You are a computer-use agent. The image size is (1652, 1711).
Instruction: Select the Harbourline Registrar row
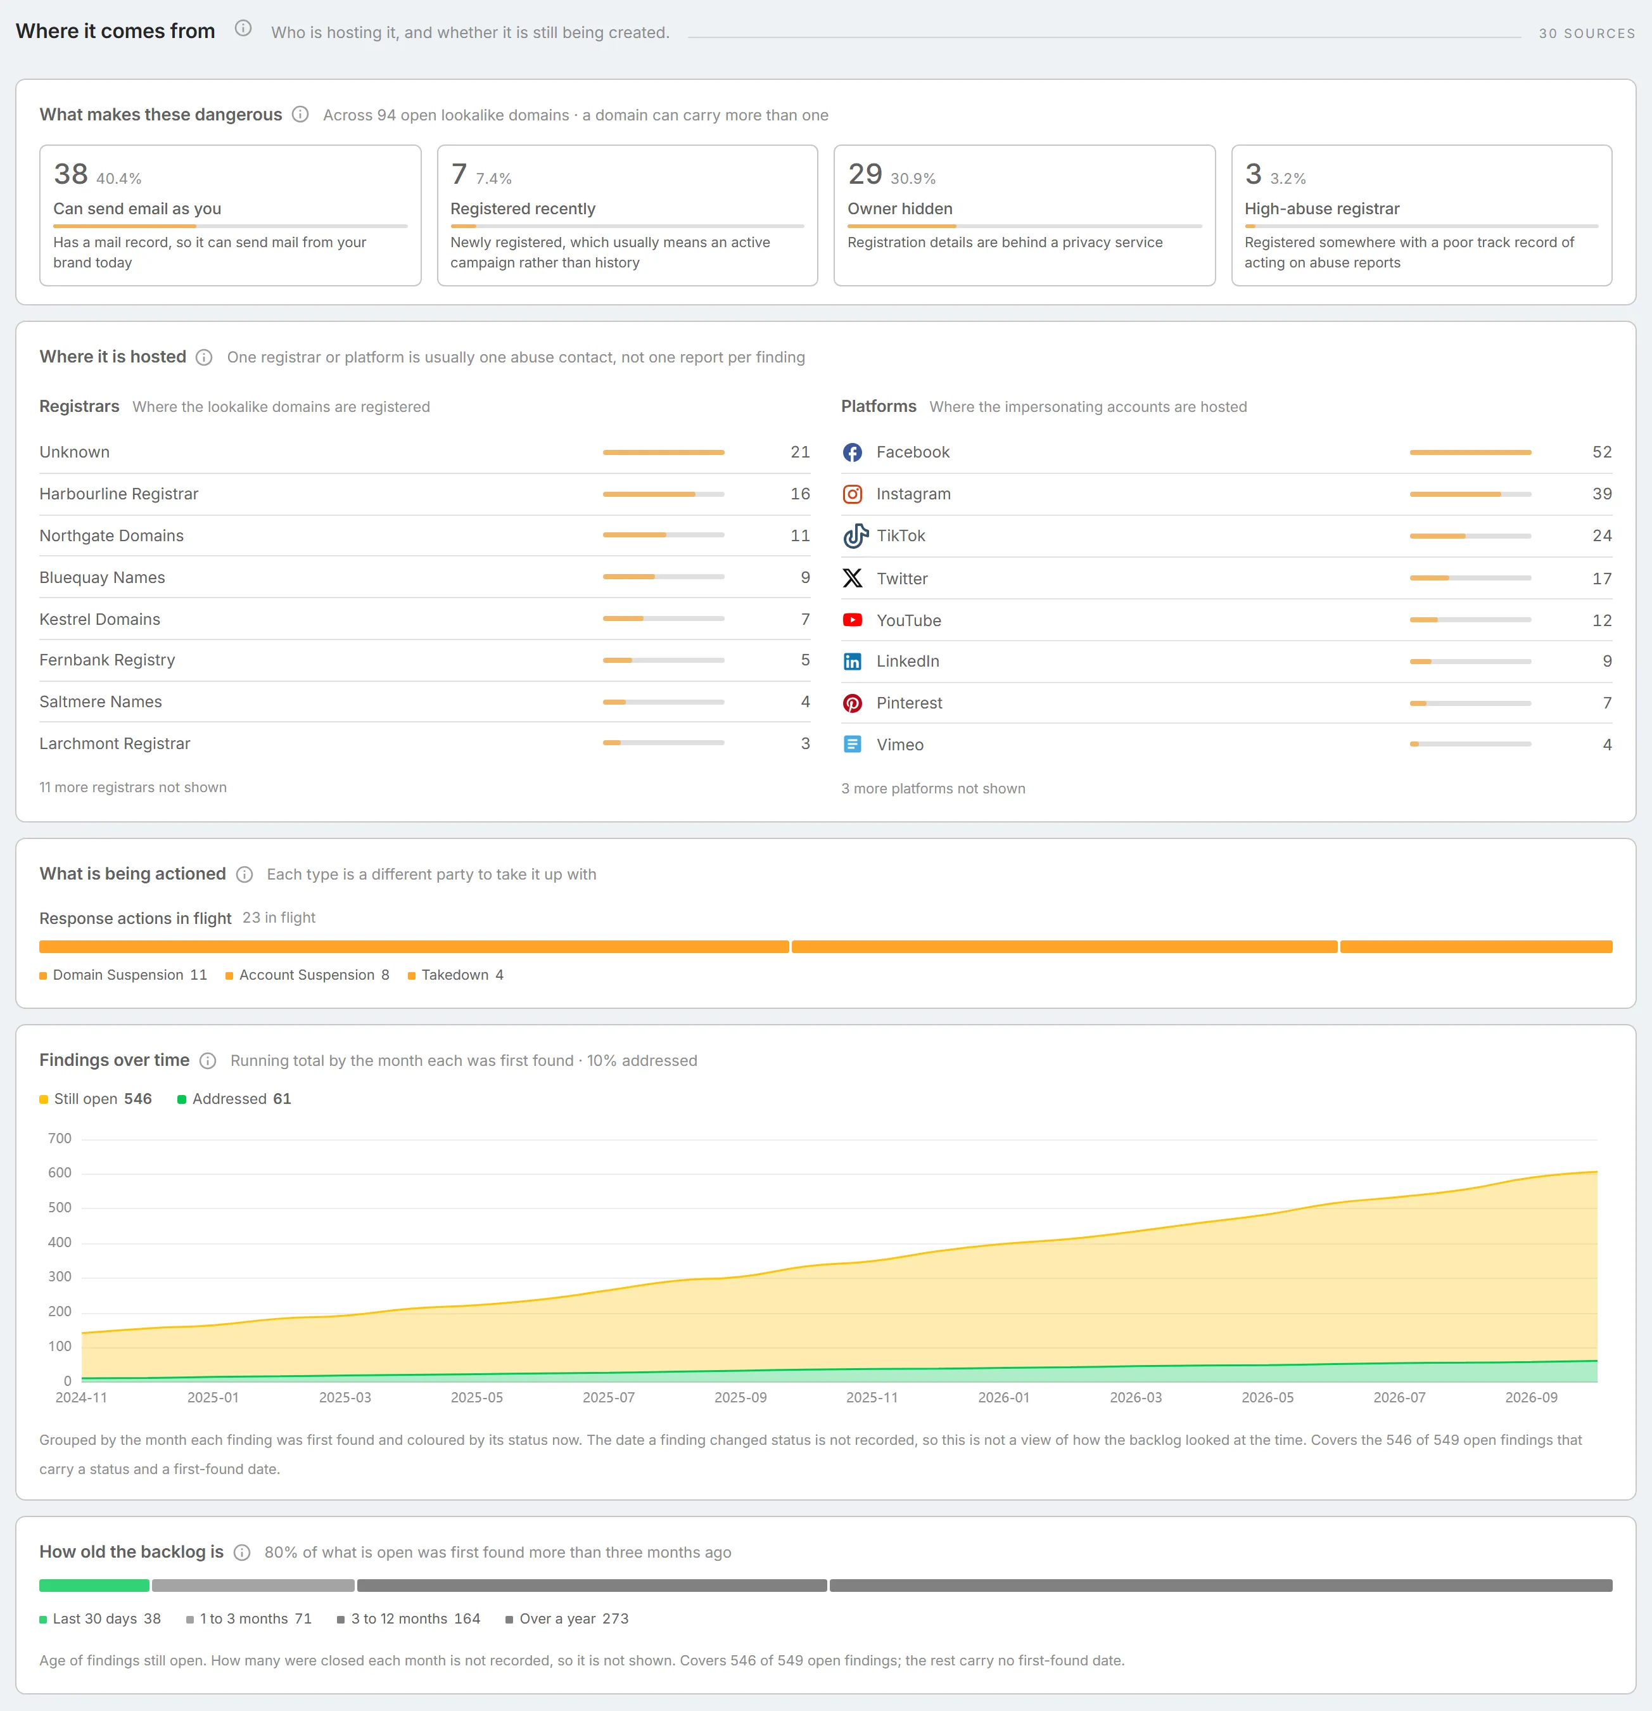(x=424, y=494)
